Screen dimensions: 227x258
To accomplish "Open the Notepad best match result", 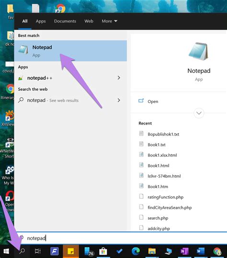I will (70, 51).
